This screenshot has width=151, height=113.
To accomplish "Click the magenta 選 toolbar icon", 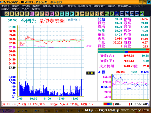I will coord(32,14).
